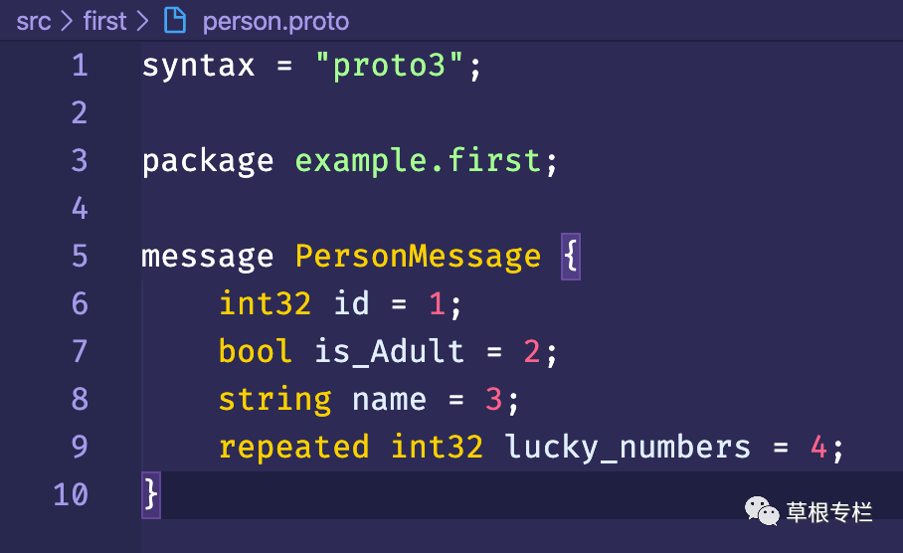
Task: Click the WeChat logo icon
Action: coord(762,511)
